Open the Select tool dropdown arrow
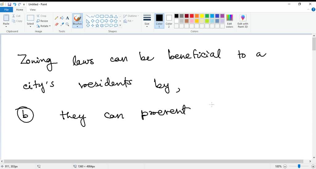This screenshot has width=316, height=169. pos(30,26)
